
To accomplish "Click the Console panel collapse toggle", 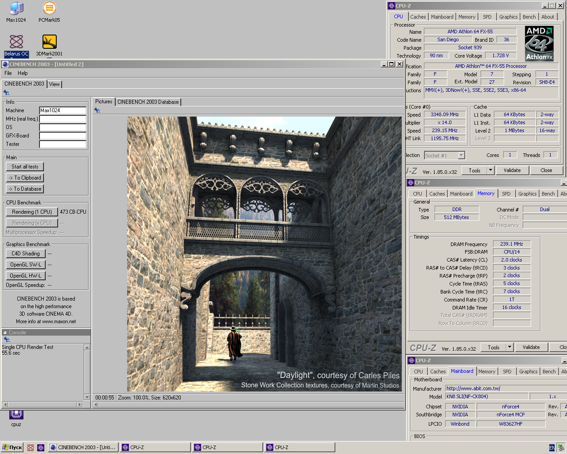I will pos(5,333).
